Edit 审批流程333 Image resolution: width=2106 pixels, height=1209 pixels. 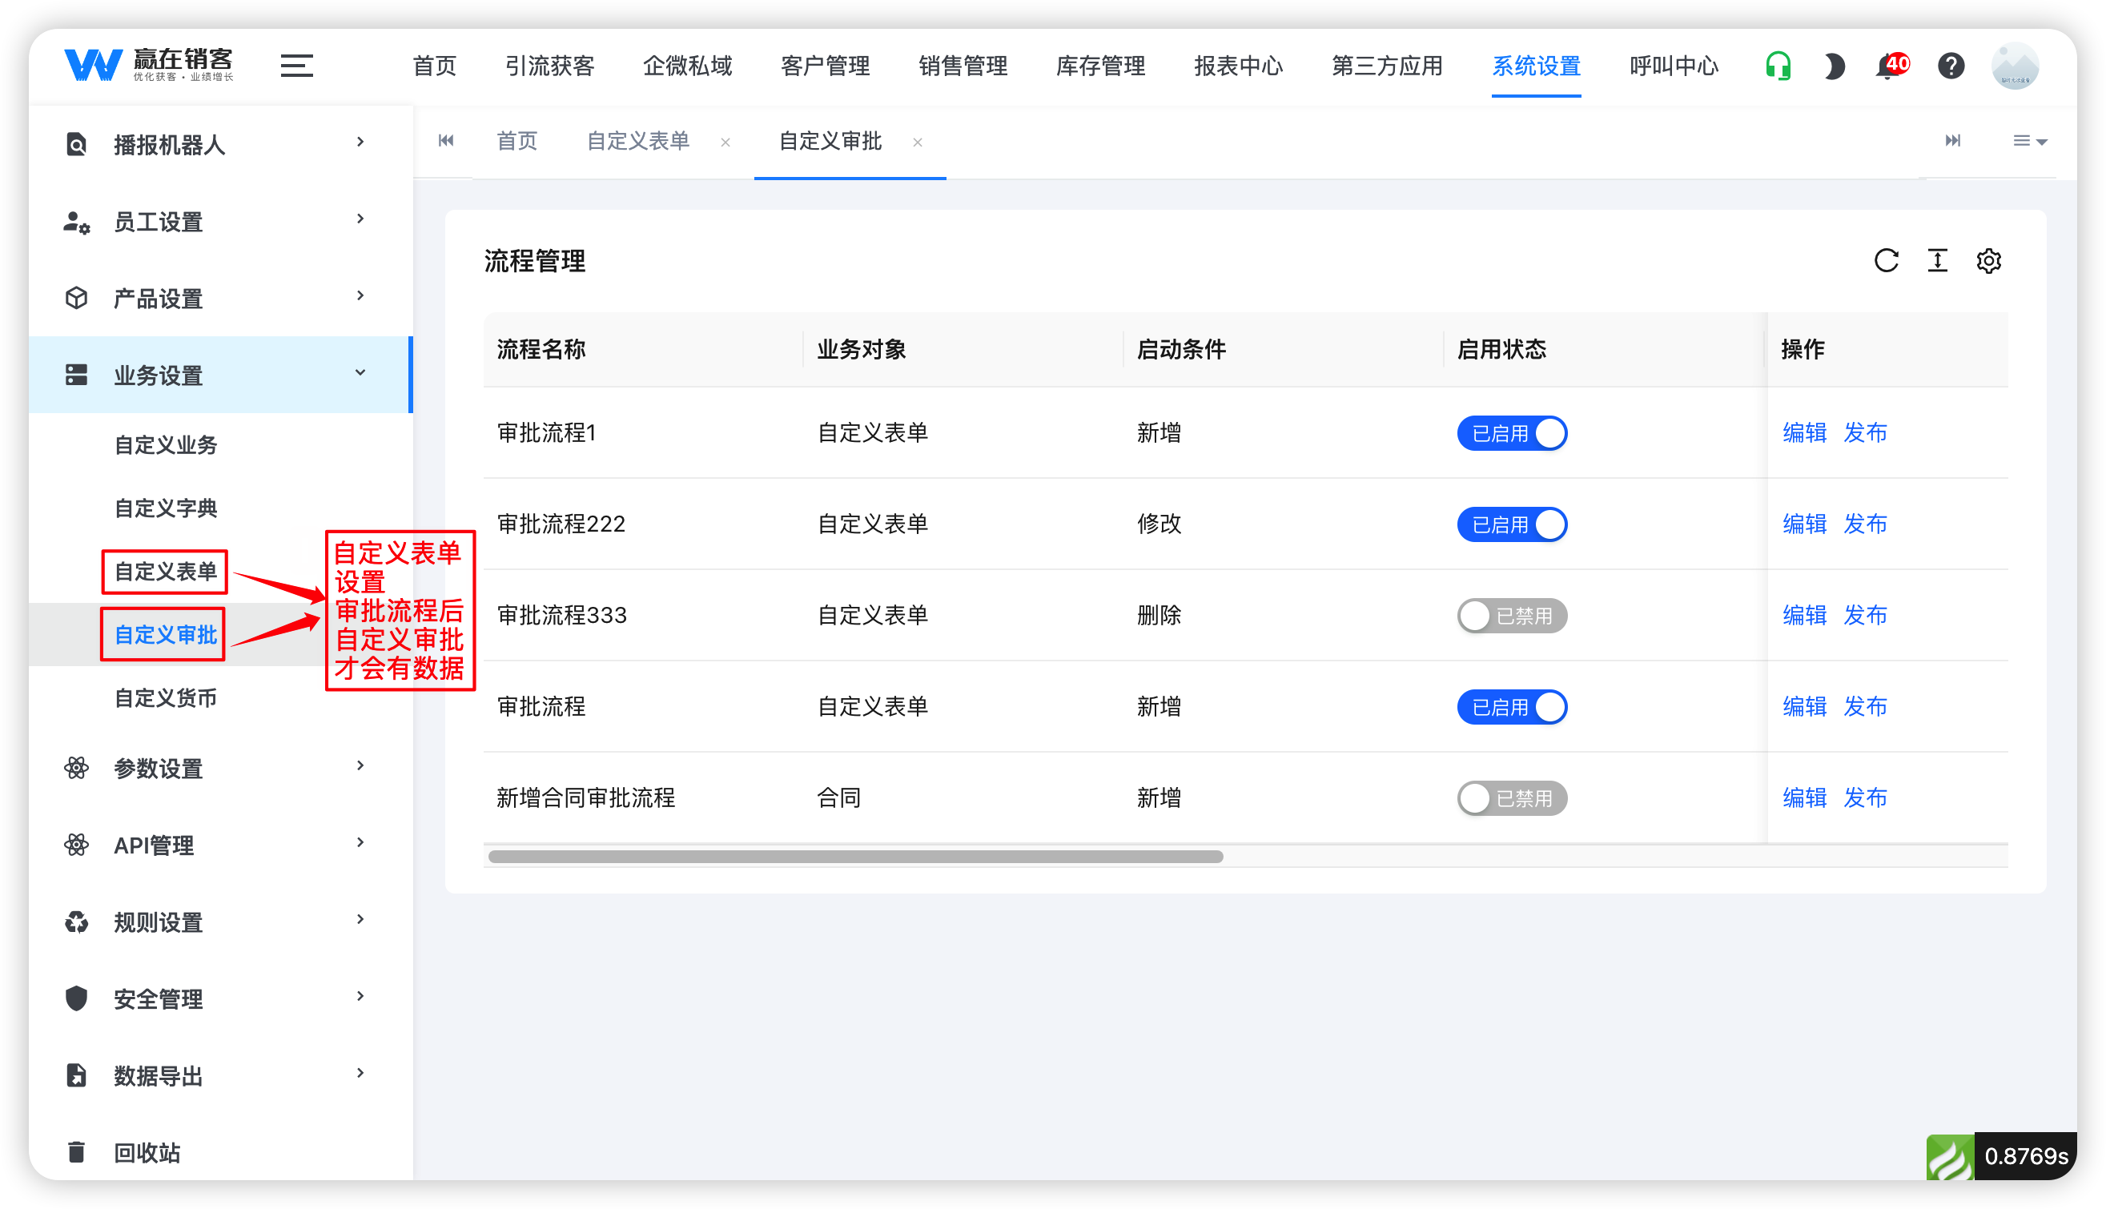coord(1804,615)
